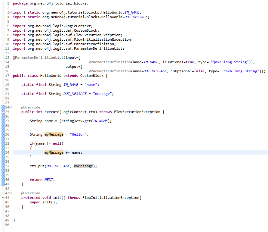Click myMessage on the current line 34
Viewport: 268px width, 232px height.
point(54,152)
